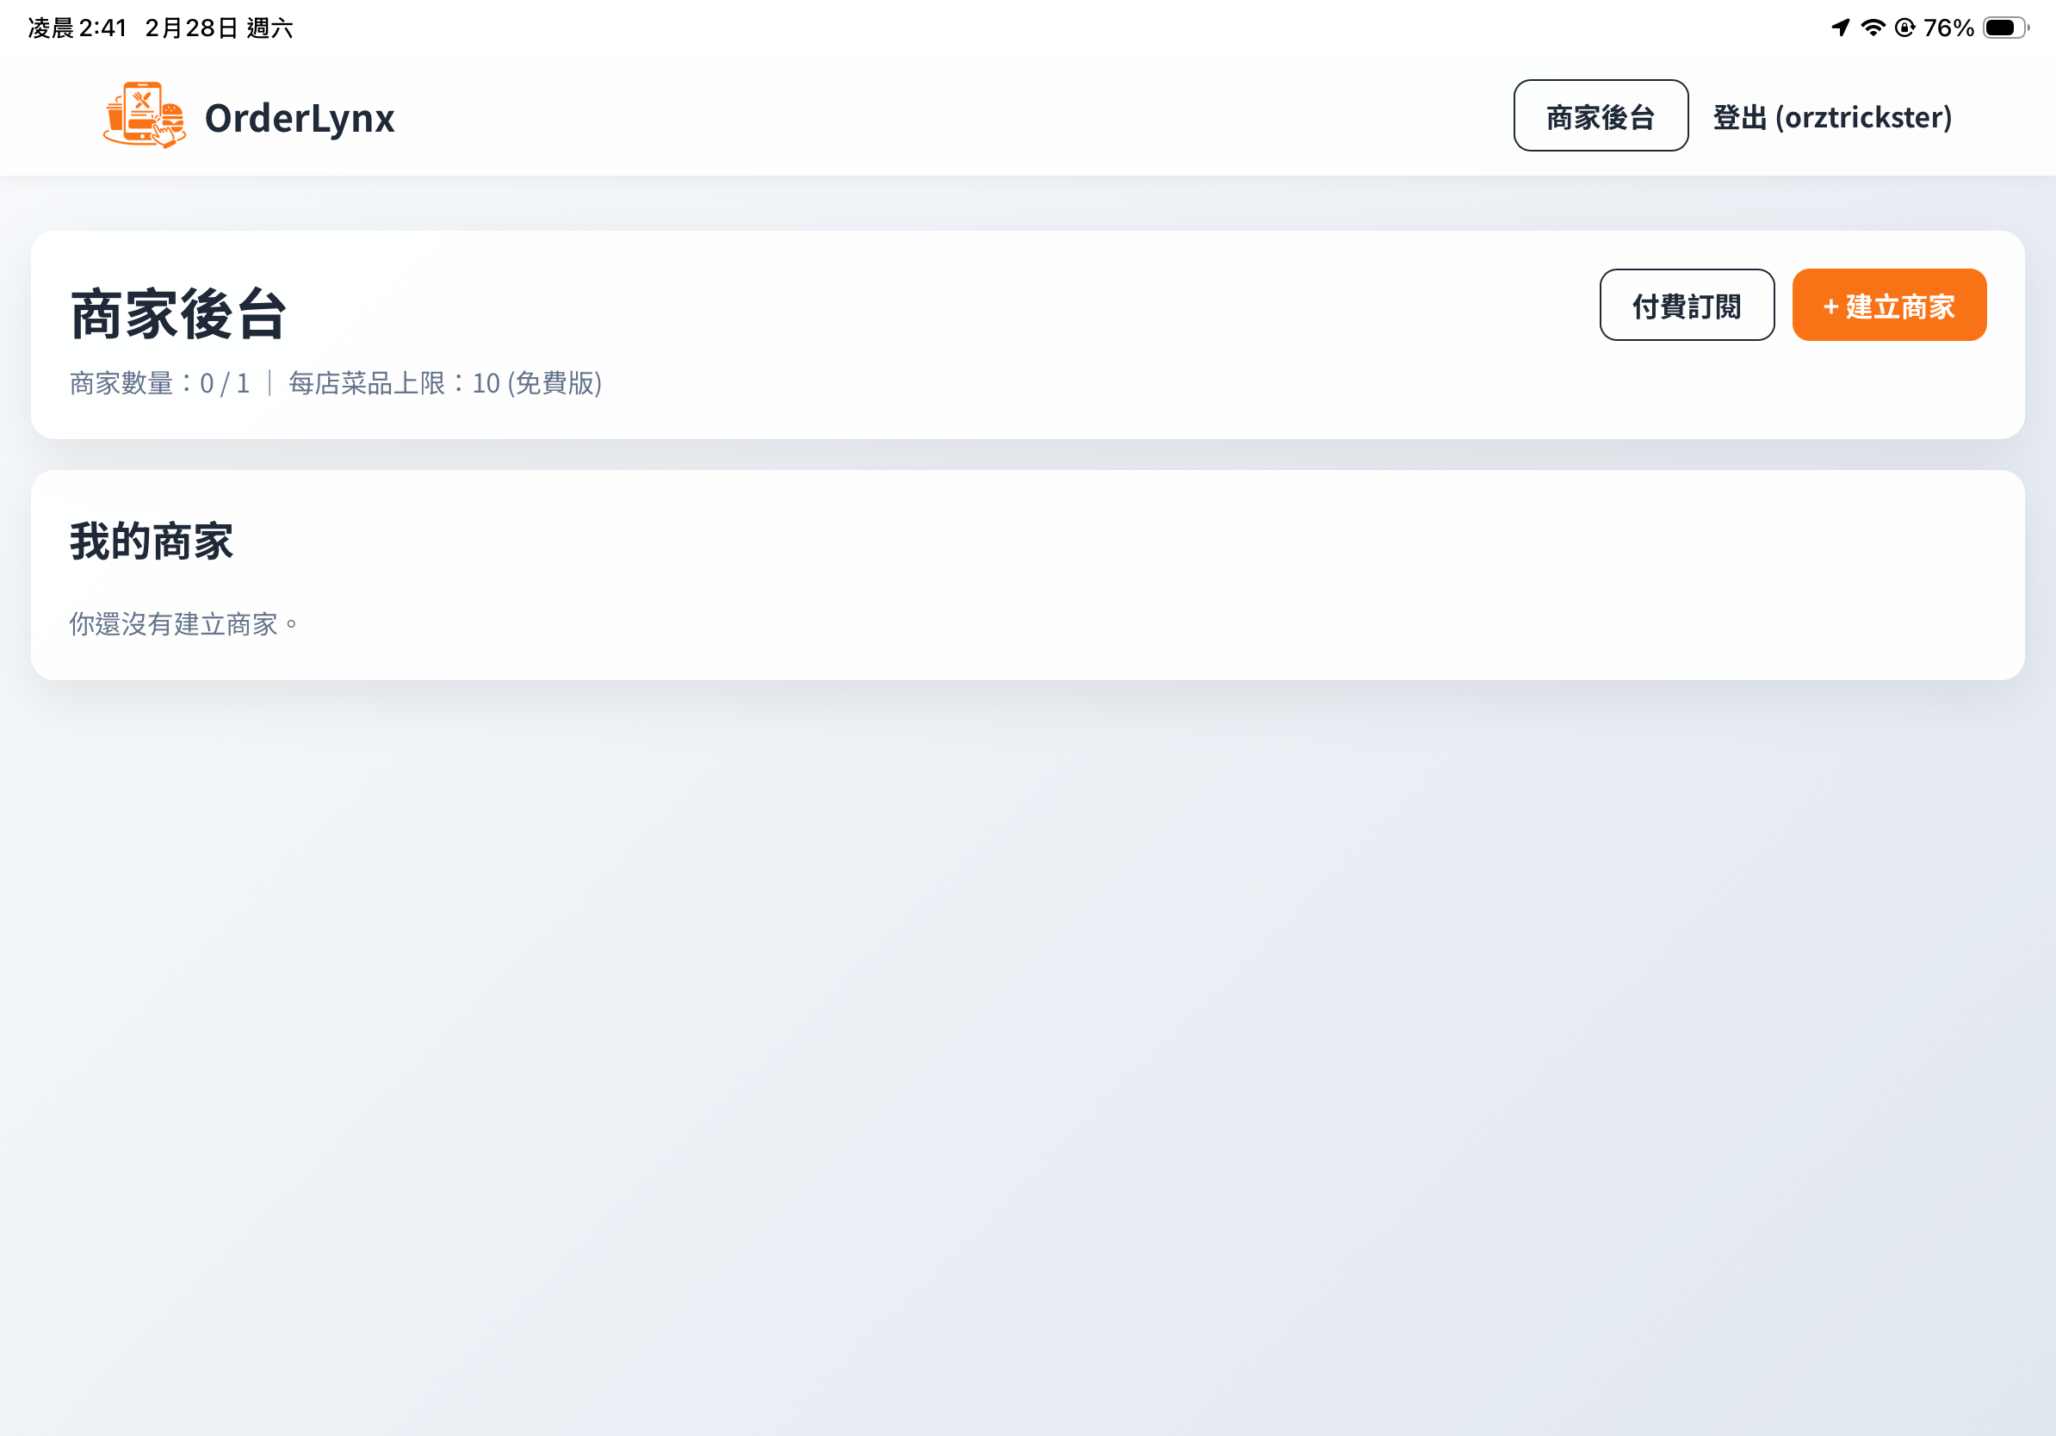Click the divider between 商家數量 and 每店菜品上限
2056x1436 pixels.
(x=269, y=383)
